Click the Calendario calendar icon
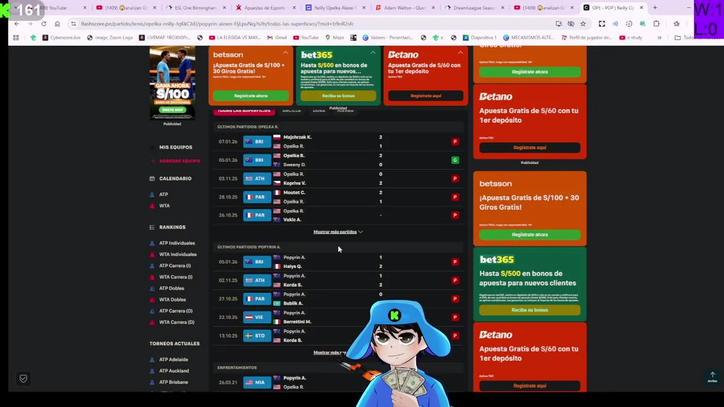724x407 pixels. pyautogui.click(x=152, y=179)
